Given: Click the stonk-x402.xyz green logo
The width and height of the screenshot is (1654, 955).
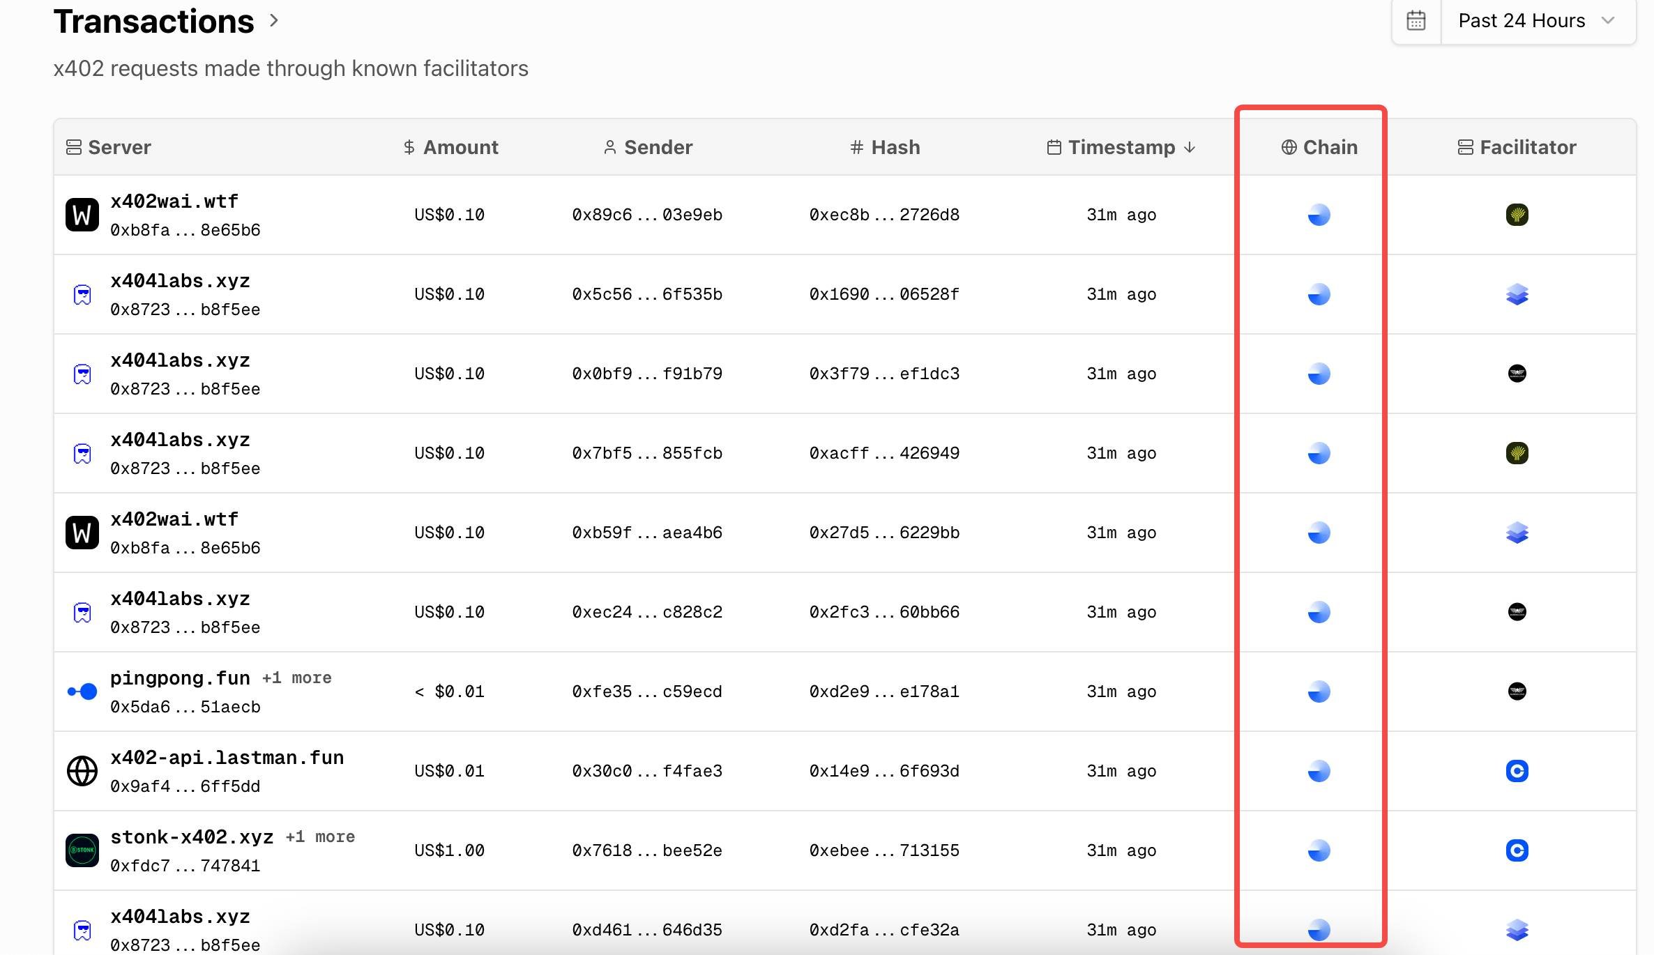Looking at the screenshot, I should coord(82,850).
